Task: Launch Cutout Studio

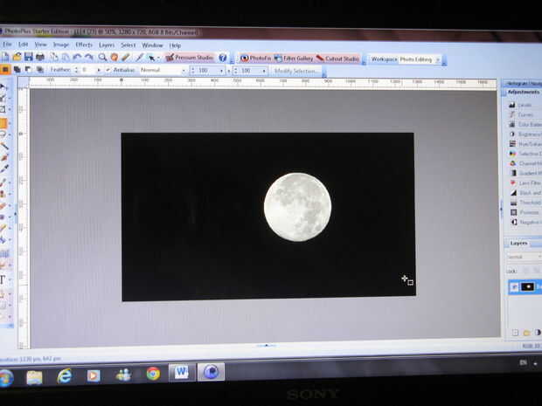Action: [x=337, y=58]
